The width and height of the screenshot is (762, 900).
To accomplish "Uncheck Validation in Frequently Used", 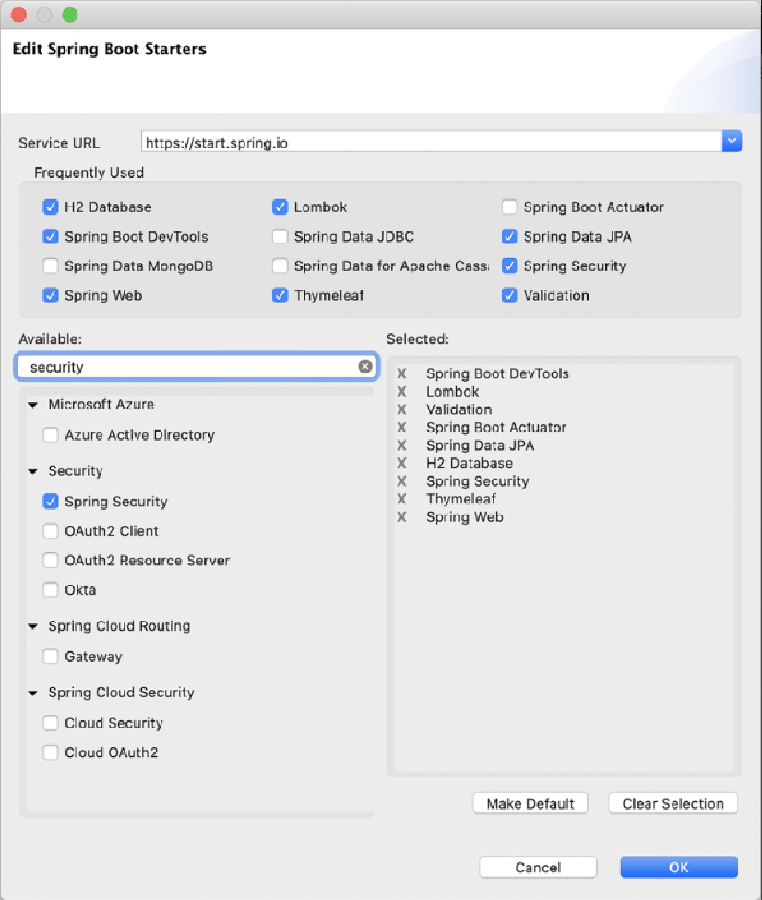I will (509, 295).
